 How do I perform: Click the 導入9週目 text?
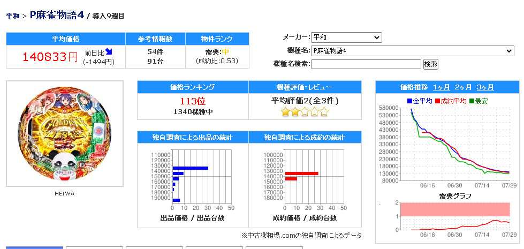click(109, 16)
